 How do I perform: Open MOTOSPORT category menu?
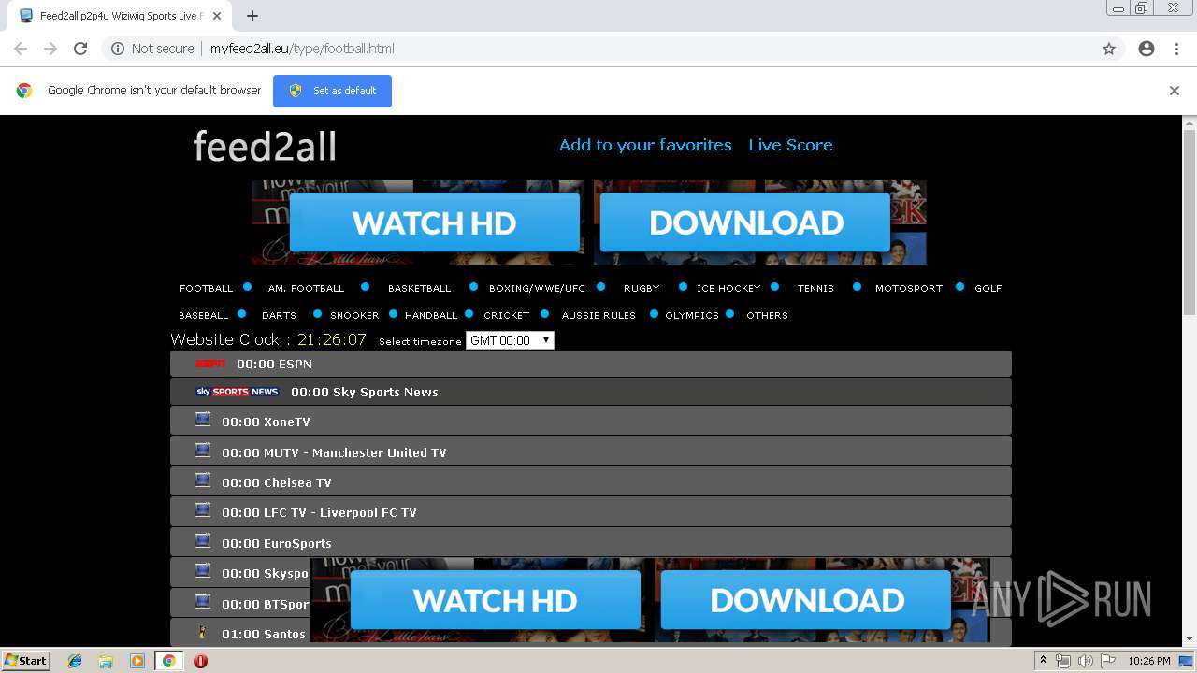[909, 288]
